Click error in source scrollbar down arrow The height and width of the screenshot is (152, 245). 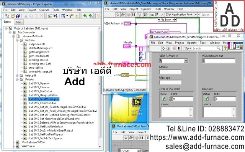point(191,116)
